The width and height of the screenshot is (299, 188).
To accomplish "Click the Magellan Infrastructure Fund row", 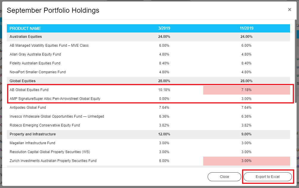I will (32, 143).
